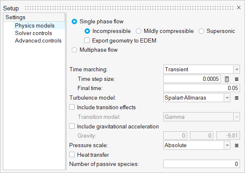Open the hamburger menu next to Turbulence model
Viewport: 245px width, 173px height.
tap(237, 98)
